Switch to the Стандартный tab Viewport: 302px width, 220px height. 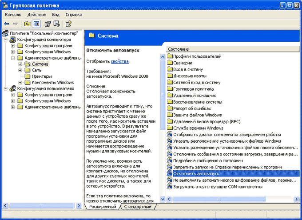138,207
